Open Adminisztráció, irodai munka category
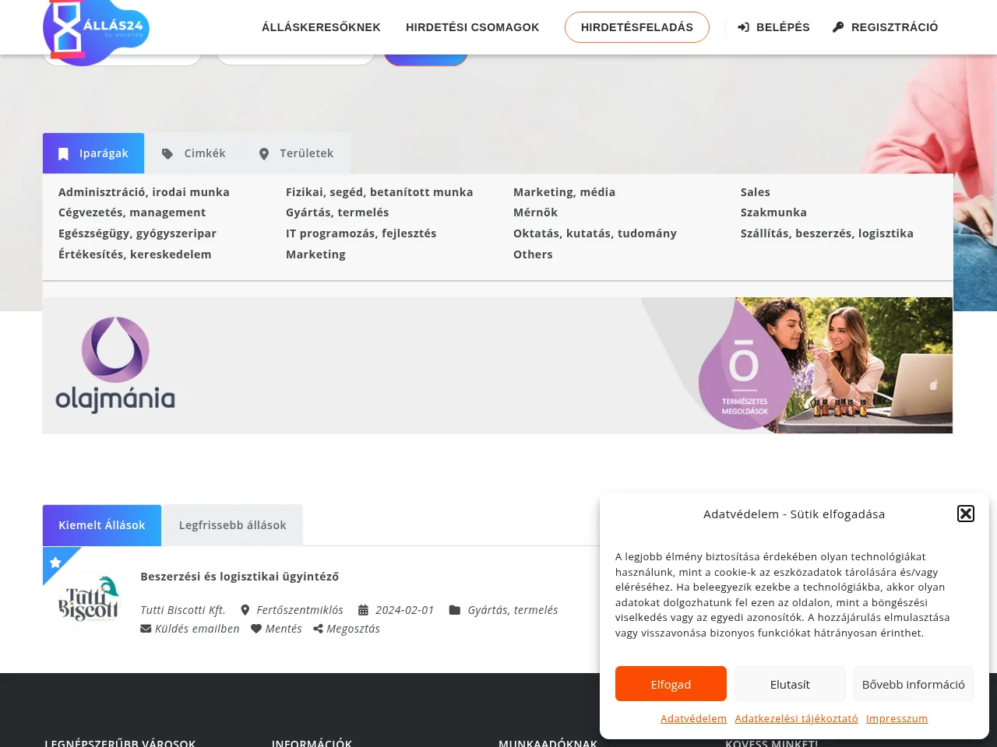 [144, 192]
